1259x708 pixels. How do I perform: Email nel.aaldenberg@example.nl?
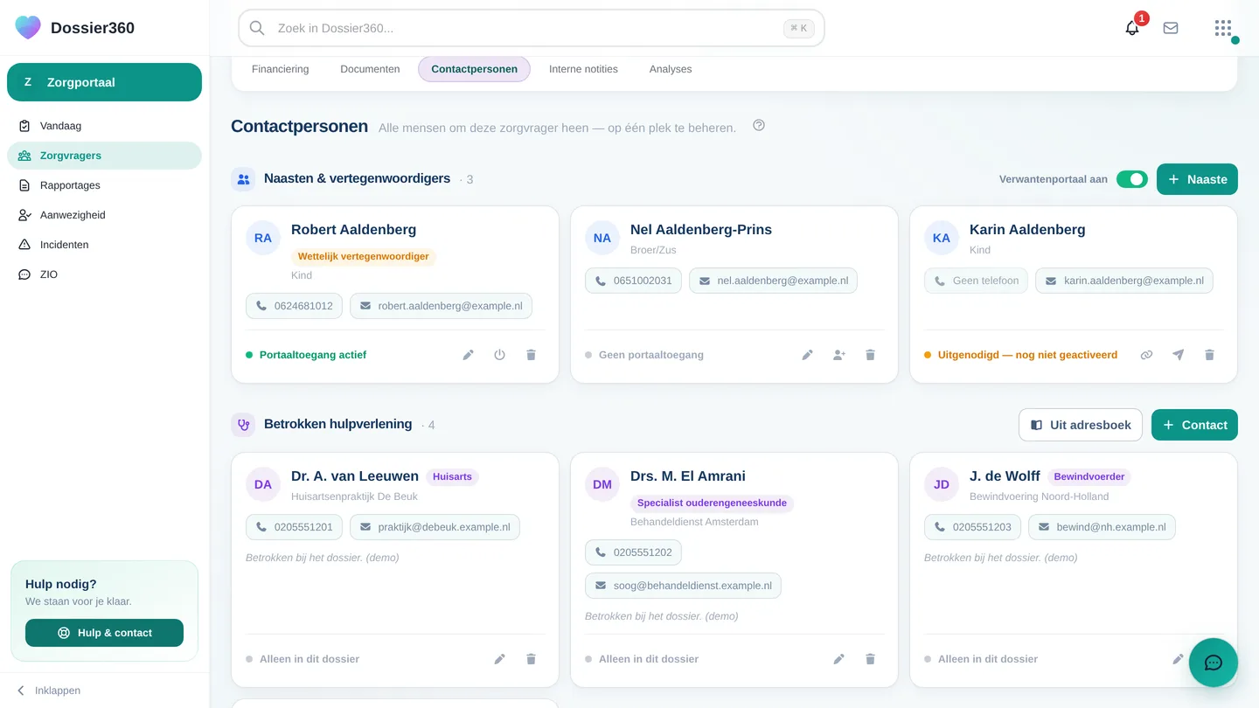click(x=773, y=281)
